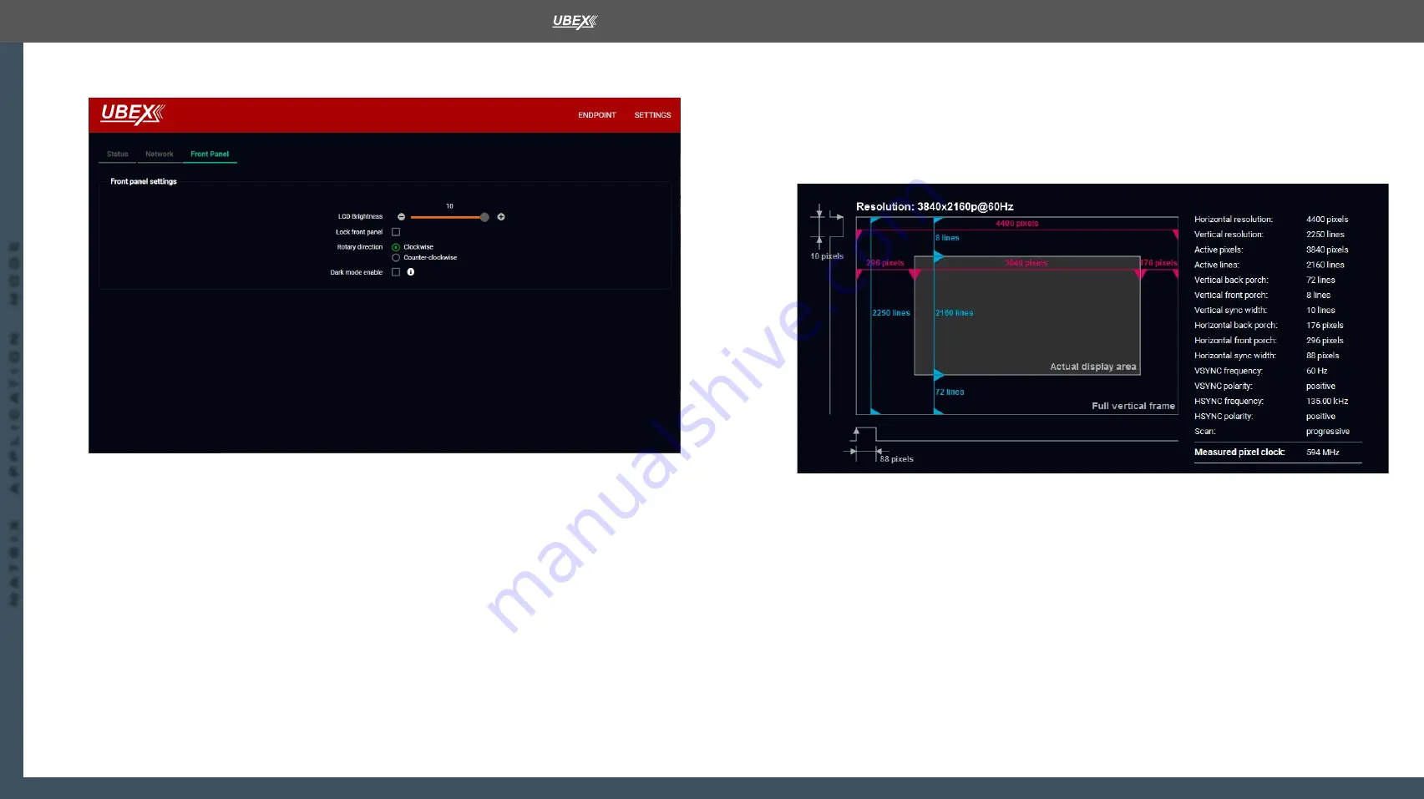The height and width of the screenshot is (799, 1424).
Task: Choose Counter-clockwise rotary direction
Action: click(x=396, y=258)
